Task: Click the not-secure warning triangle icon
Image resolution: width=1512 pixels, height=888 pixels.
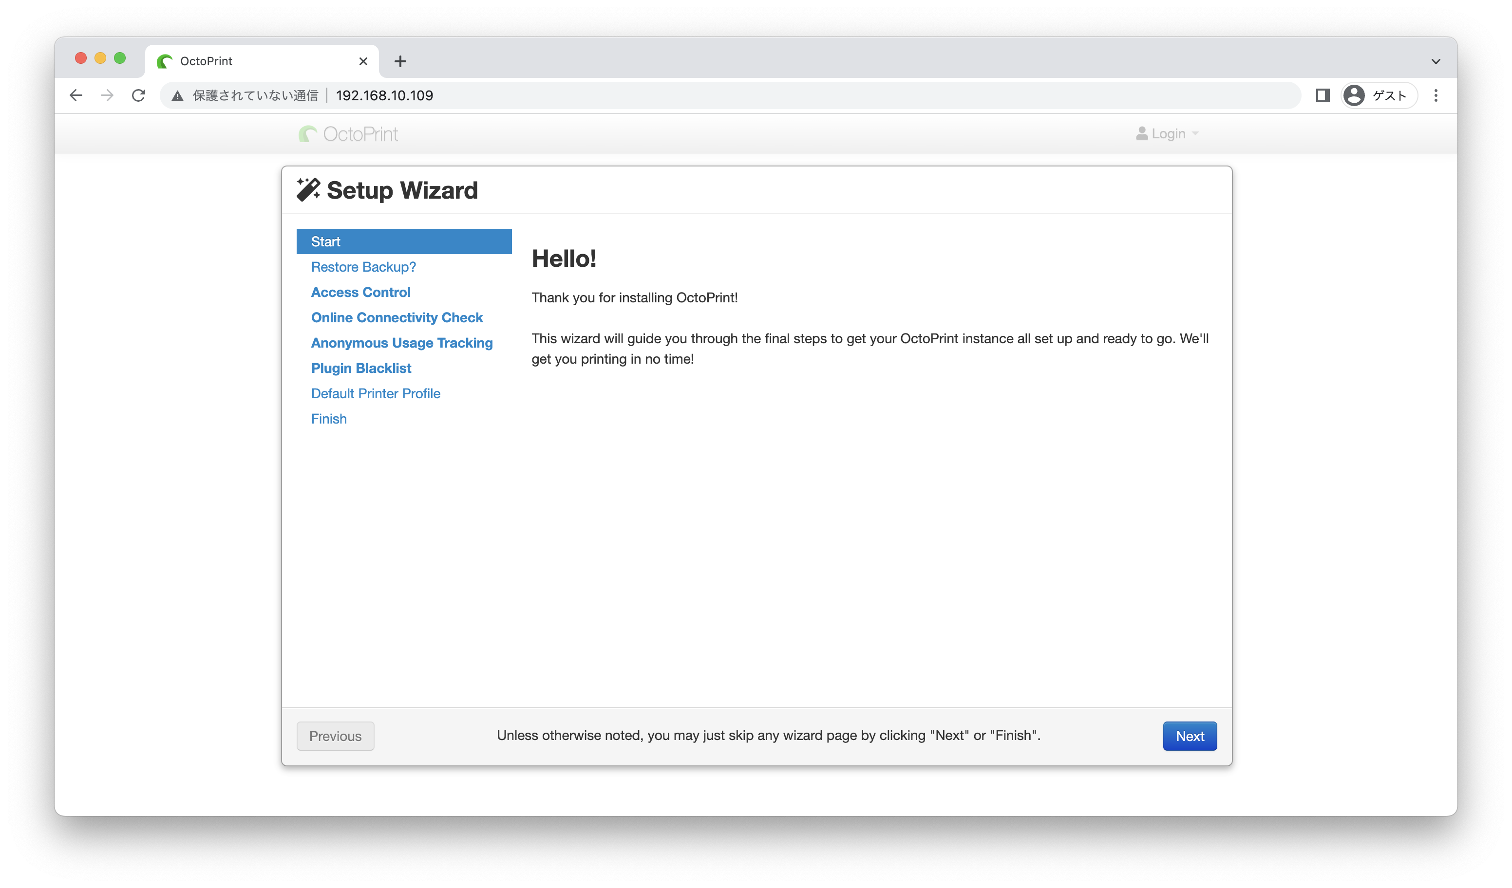Action: (x=178, y=95)
